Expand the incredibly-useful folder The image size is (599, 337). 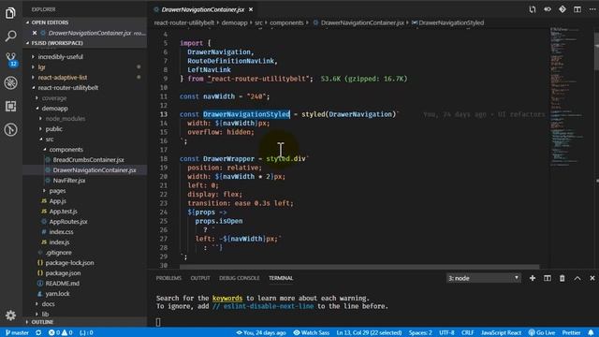tap(60, 57)
